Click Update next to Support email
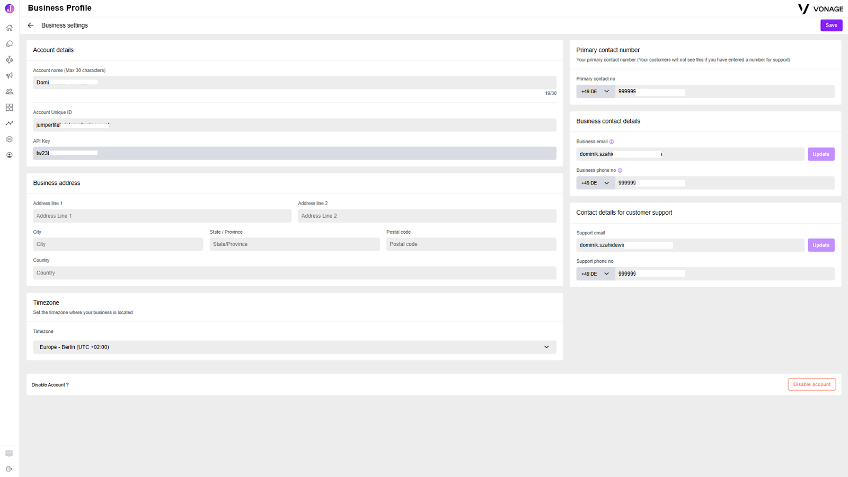The image size is (848, 477). point(821,245)
